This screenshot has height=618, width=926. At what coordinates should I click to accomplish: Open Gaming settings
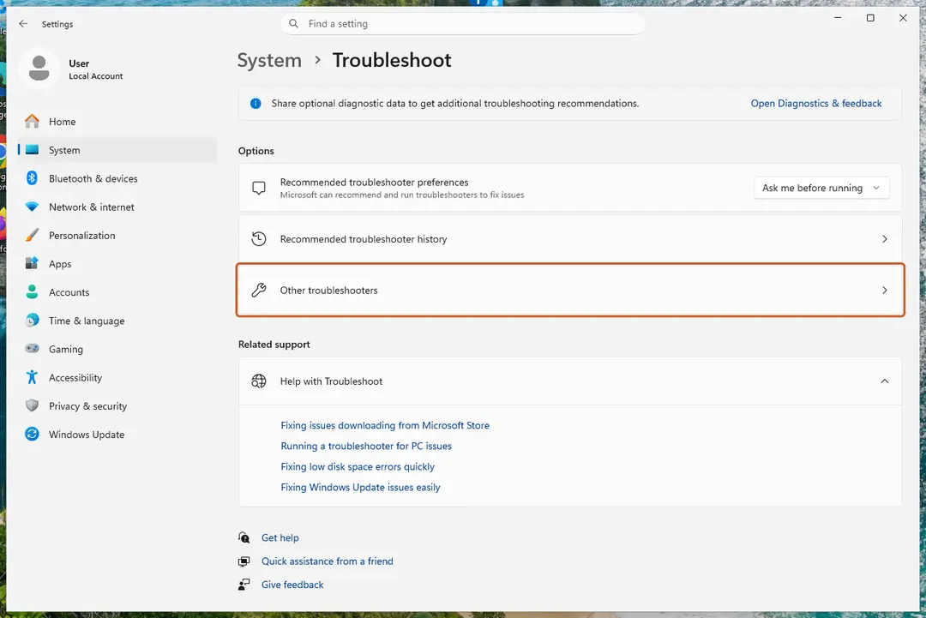point(117,349)
